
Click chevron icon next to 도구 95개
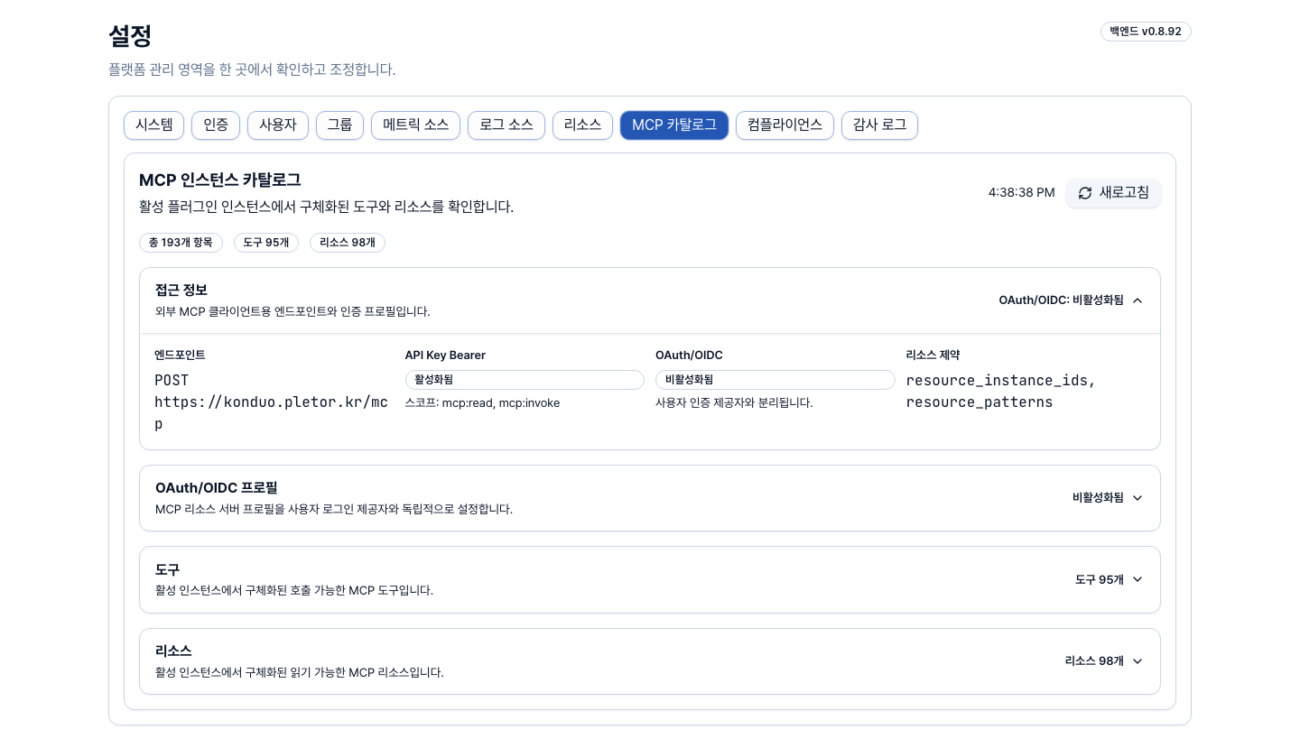1137,579
